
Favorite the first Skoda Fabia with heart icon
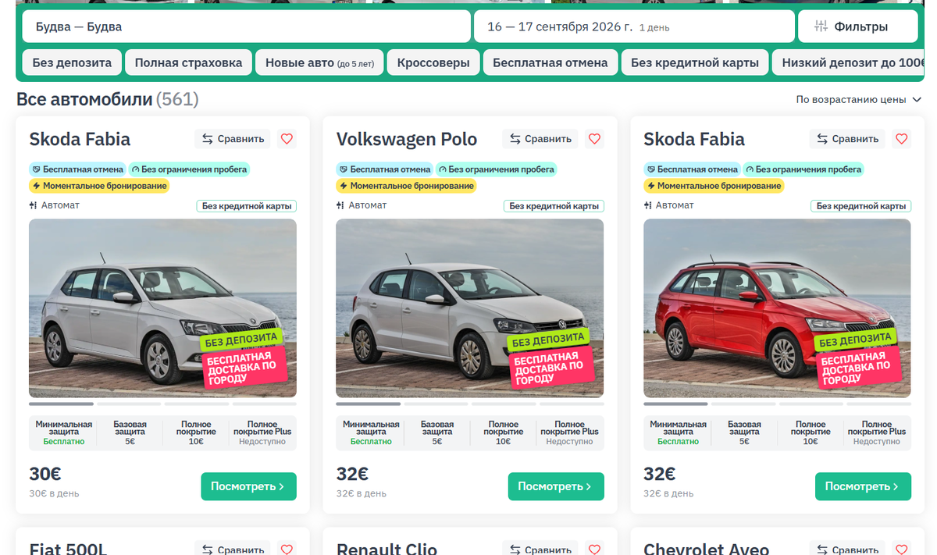point(287,139)
